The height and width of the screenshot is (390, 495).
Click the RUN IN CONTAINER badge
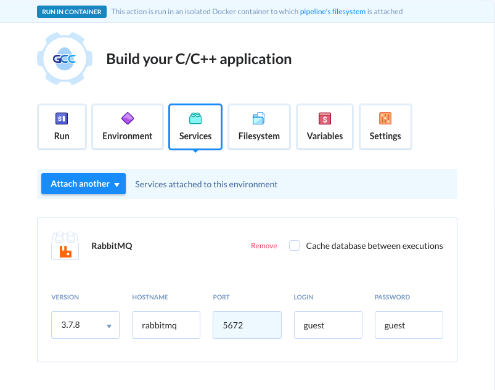pyautogui.click(x=72, y=12)
